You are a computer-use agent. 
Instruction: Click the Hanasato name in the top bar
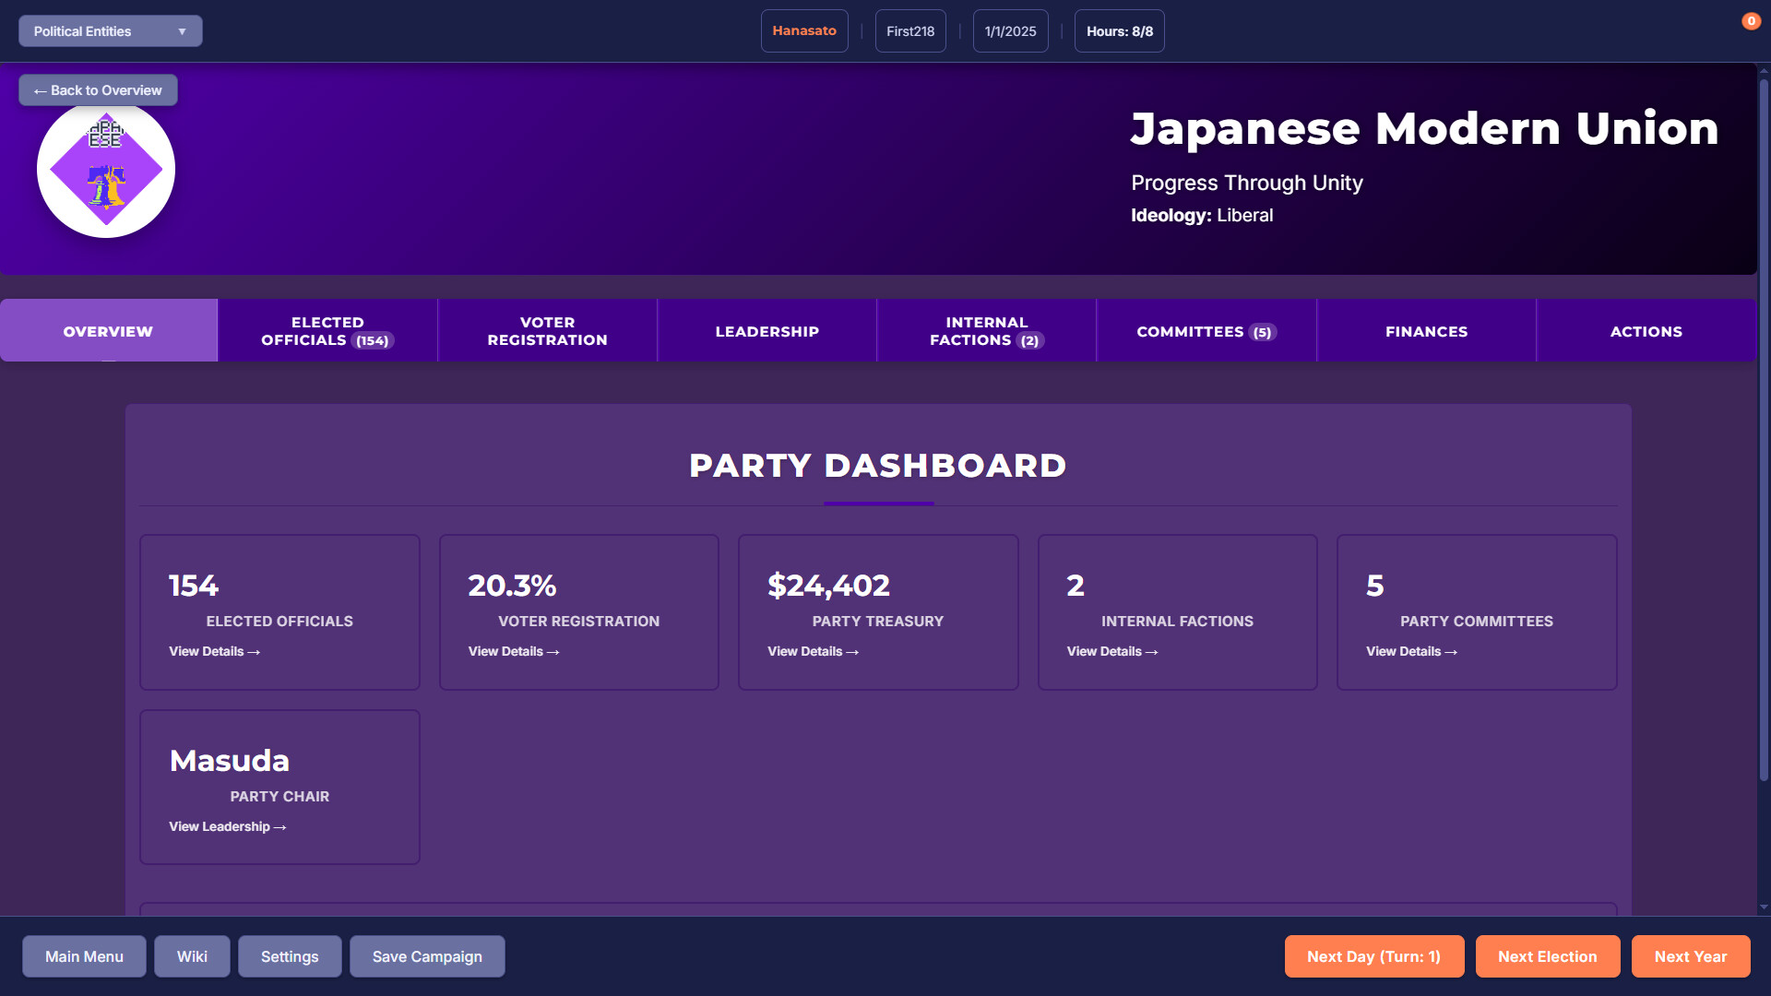tap(803, 30)
